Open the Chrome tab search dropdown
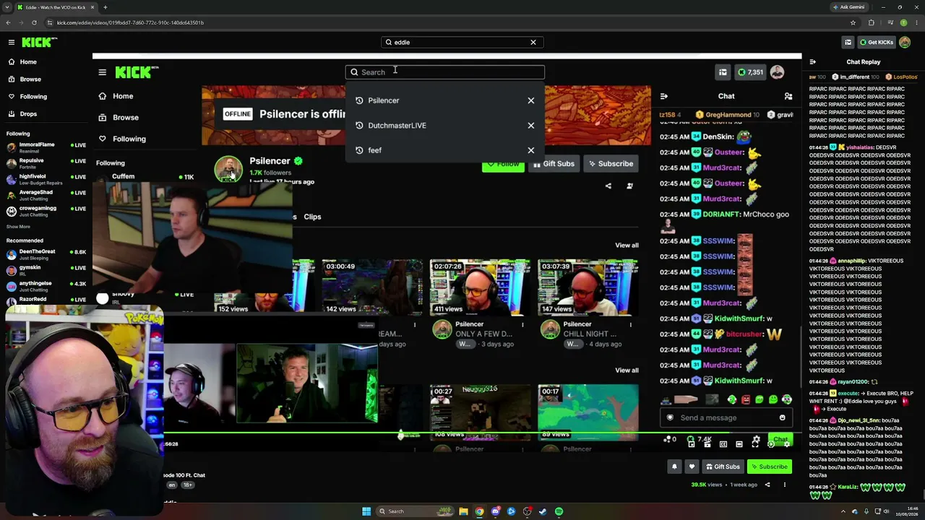This screenshot has width=925, height=520. coord(9,7)
